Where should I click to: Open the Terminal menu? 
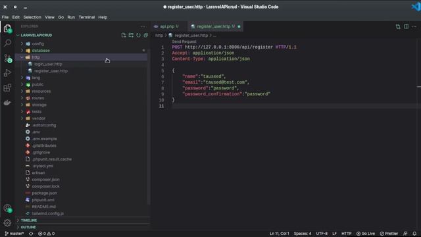[x=86, y=17]
